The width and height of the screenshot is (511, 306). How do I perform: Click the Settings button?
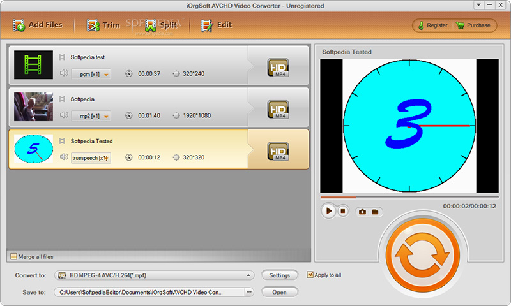click(x=280, y=275)
